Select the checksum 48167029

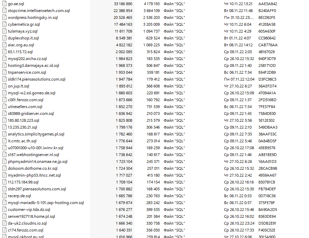[266, 52]
